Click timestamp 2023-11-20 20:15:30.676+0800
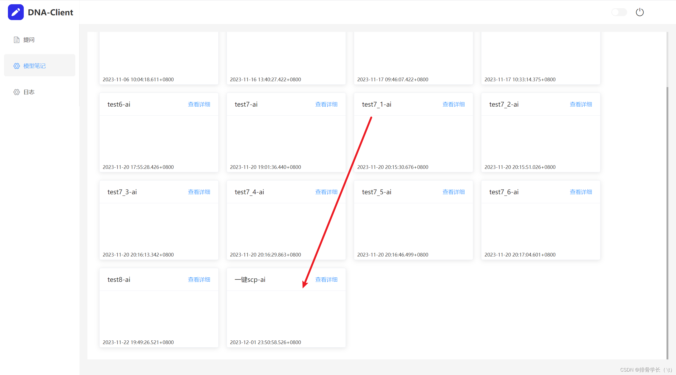The image size is (676, 375). (393, 167)
